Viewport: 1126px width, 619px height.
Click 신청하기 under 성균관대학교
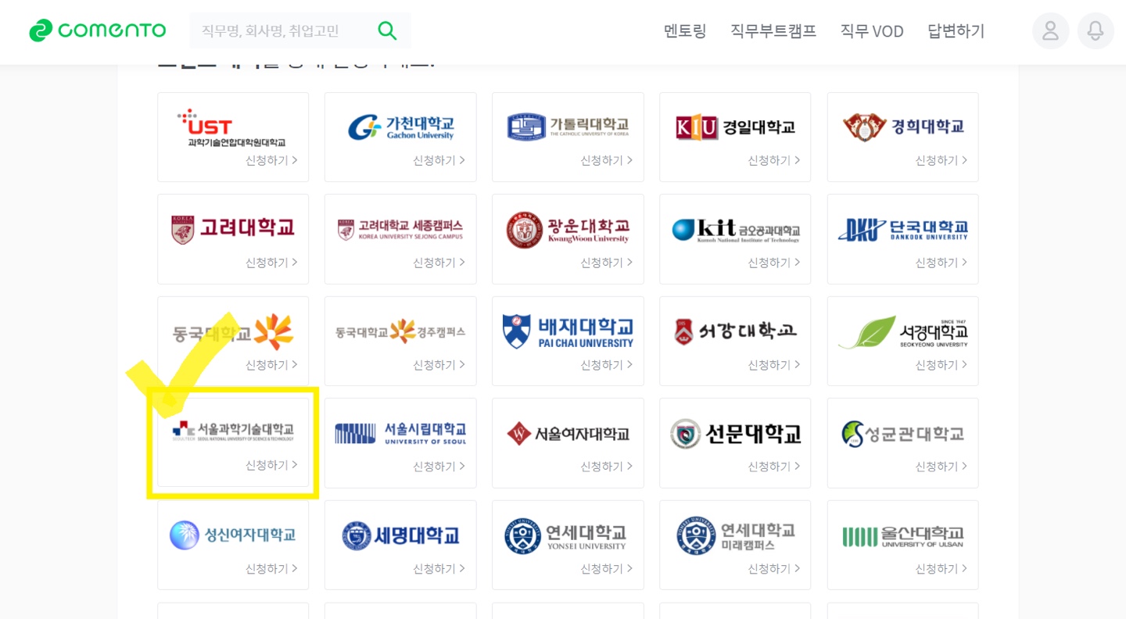coord(941,467)
